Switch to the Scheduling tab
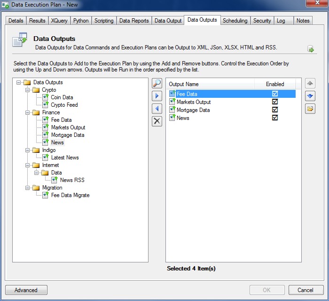The height and width of the screenshot is (301, 329). (235, 21)
